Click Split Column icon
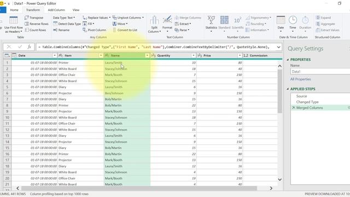This screenshot has height=197, width=350. (x=154, y=20)
